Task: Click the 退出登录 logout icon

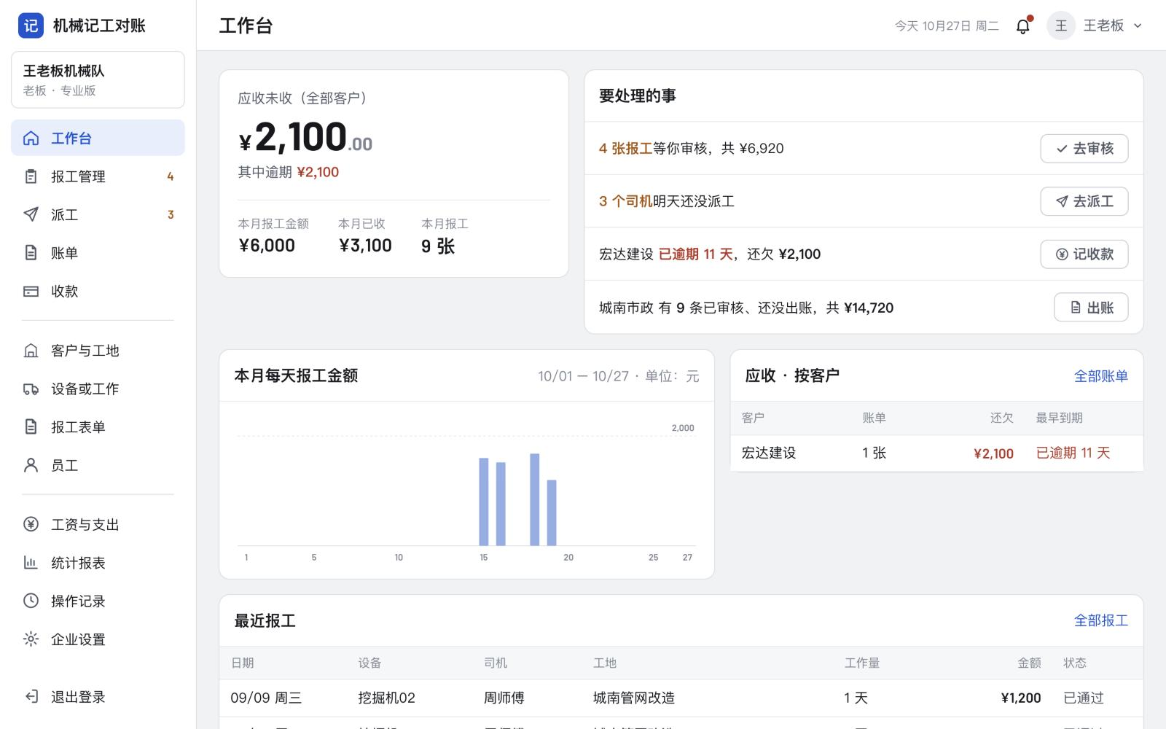Action: click(31, 697)
